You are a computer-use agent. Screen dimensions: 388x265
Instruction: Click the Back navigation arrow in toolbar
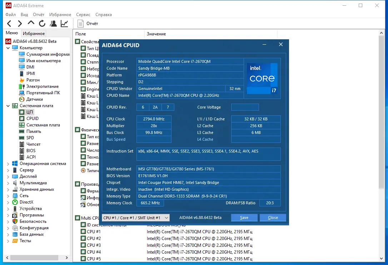(x=9, y=24)
